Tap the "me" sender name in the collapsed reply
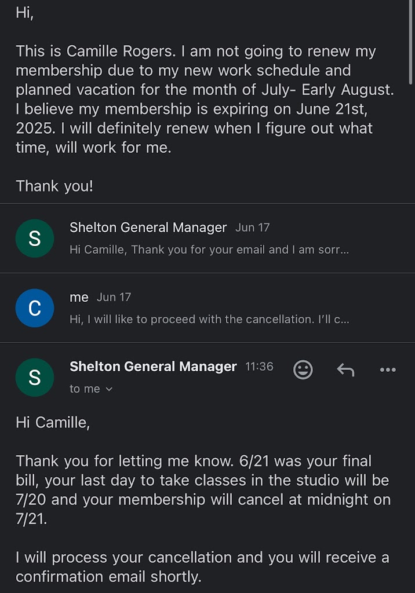The height and width of the screenshot is (593, 415). click(79, 298)
